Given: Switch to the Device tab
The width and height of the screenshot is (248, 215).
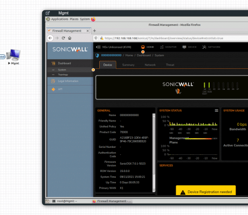Looking at the screenshot, I should [x=108, y=65].
